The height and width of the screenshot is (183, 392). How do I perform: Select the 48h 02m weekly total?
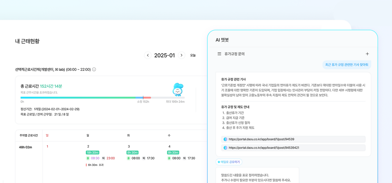(25, 147)
